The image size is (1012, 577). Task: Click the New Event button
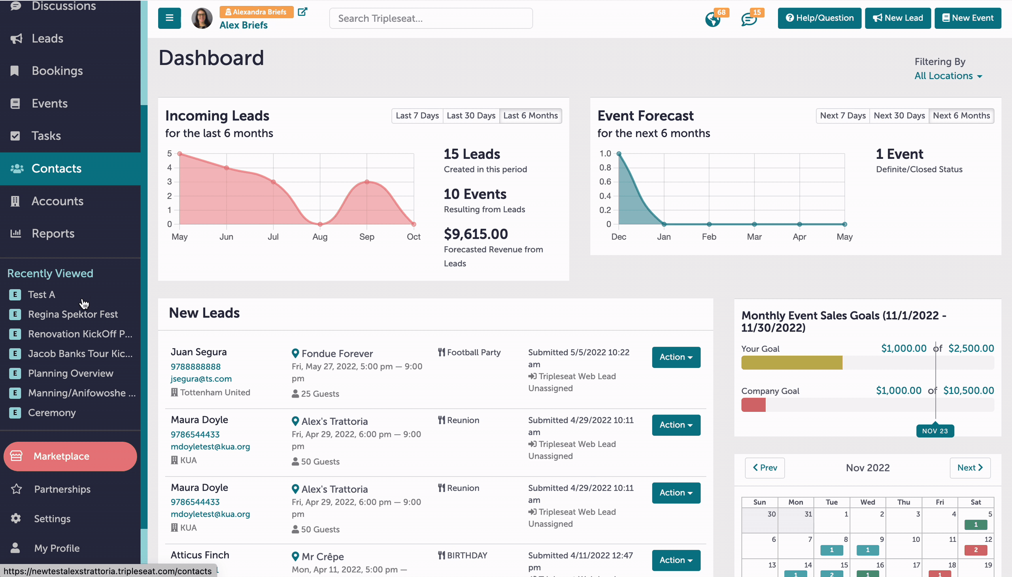click(x=968, y=18)
